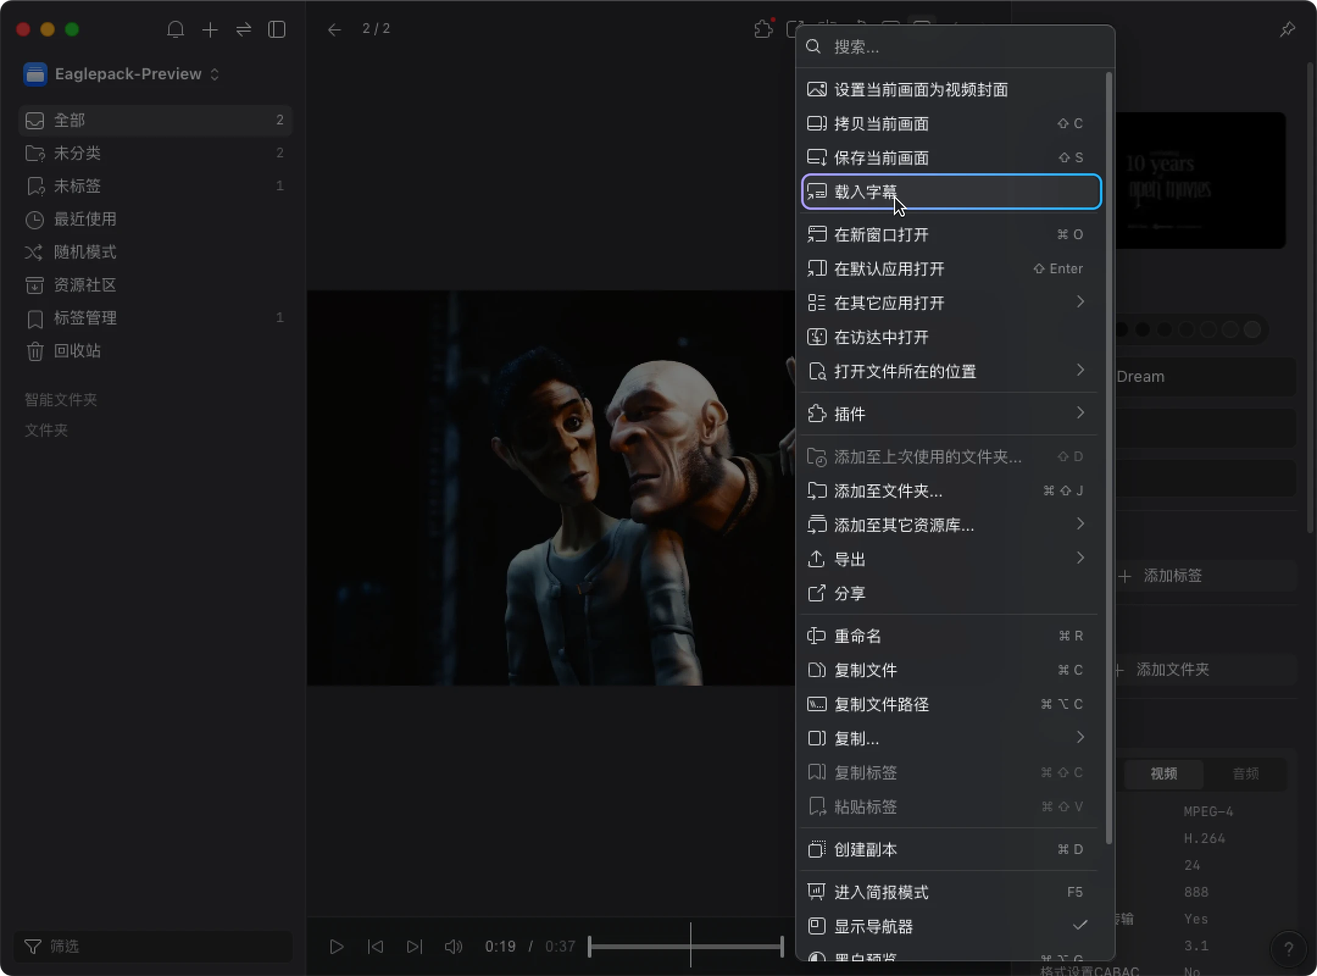The image size is (1317, 976).
Task: Click the video timeline progress slider
Action: click(686, 946)
